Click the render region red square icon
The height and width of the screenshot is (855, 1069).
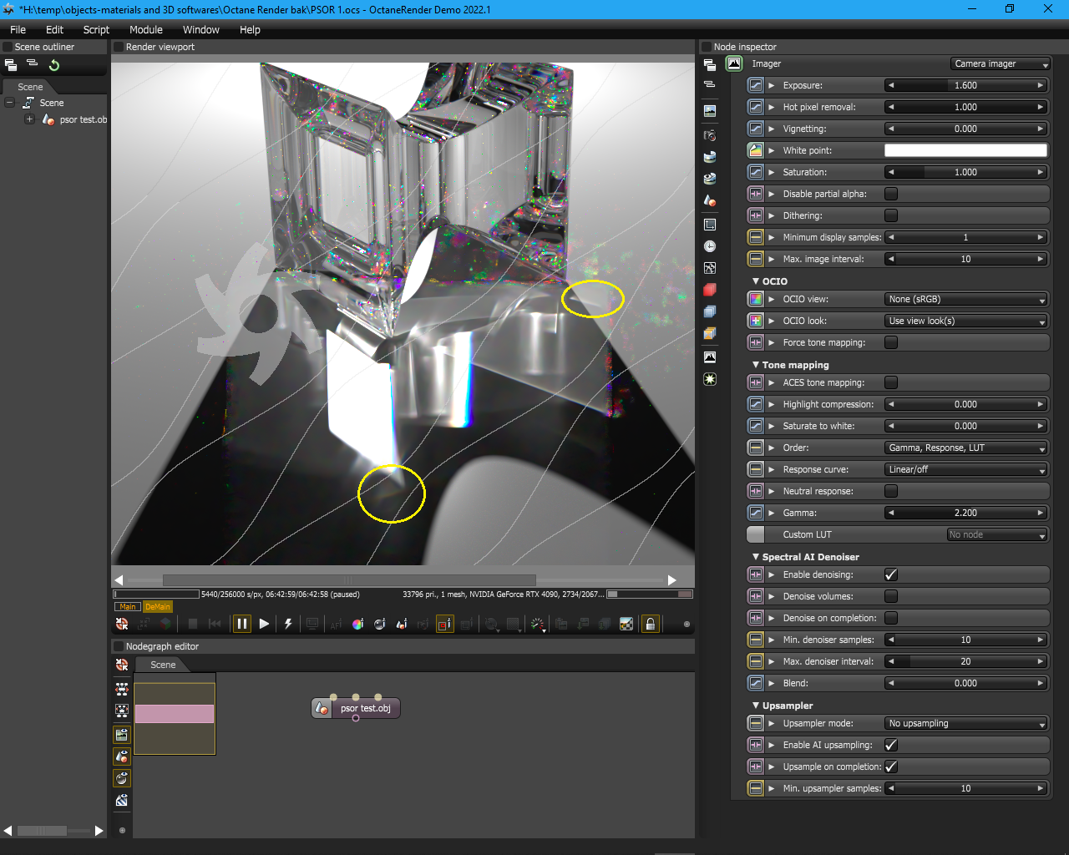tap(445, 624)
